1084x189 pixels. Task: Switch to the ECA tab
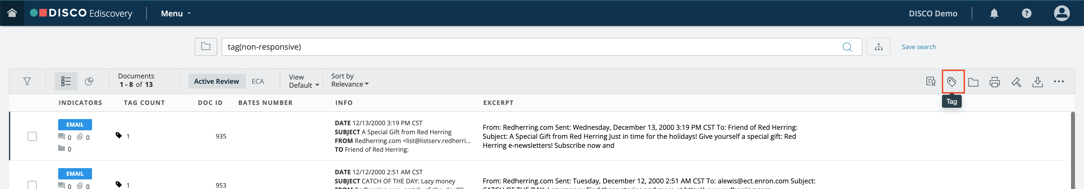pyautogui.click(x=257, y=81)
